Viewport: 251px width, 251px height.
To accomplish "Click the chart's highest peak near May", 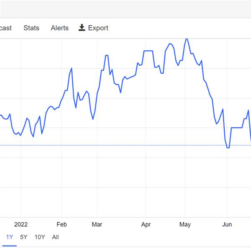I will 186,39.
